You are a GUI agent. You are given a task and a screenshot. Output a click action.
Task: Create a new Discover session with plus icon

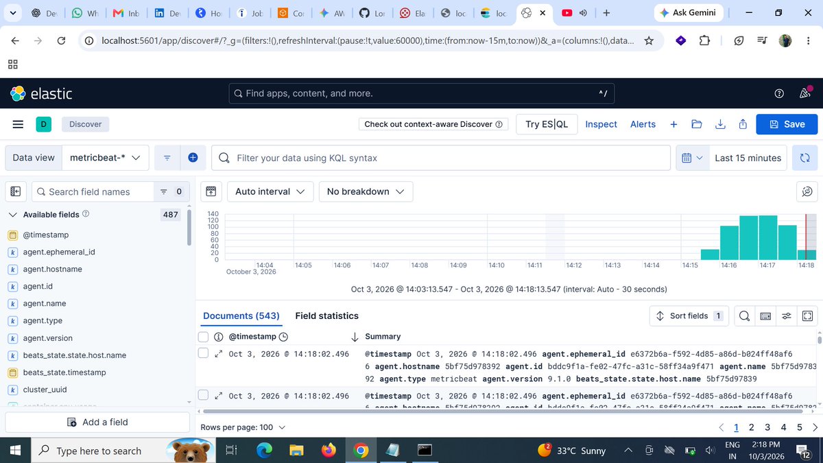pos(673,124)
